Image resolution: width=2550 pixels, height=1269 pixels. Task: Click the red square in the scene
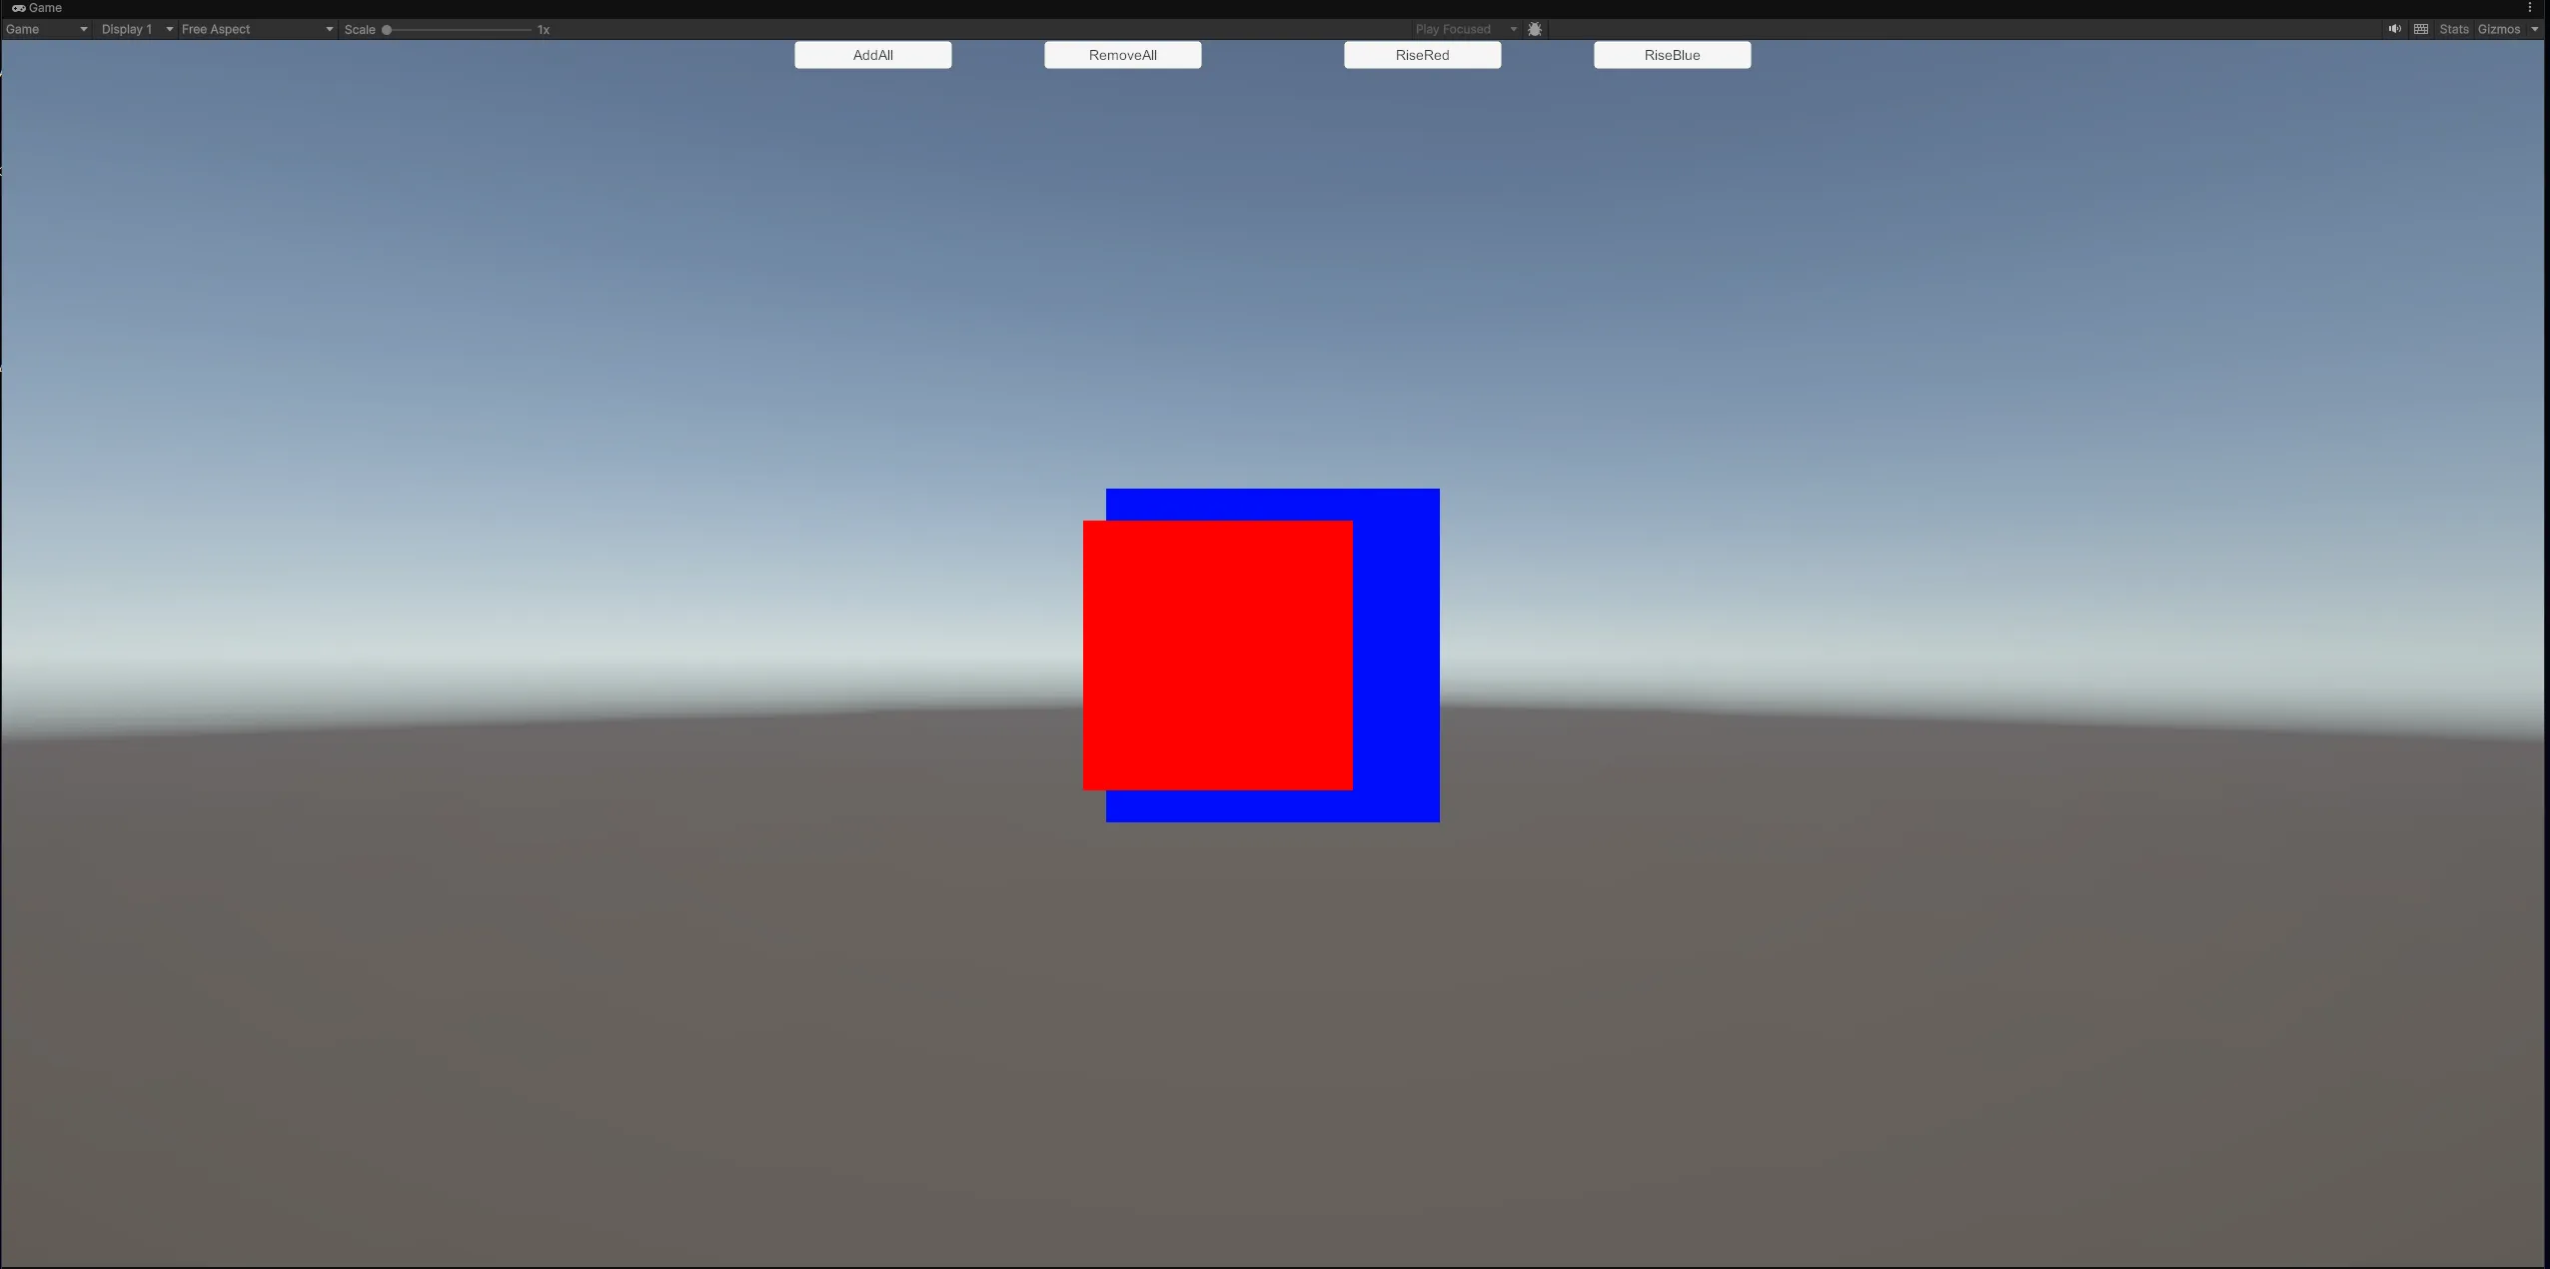point(1217,655)
